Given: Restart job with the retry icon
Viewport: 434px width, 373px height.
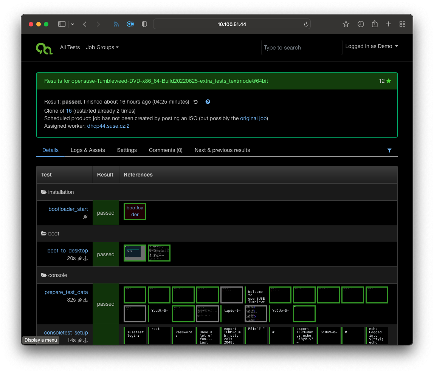Looking at the screenshot, I should tap(195, 102).
